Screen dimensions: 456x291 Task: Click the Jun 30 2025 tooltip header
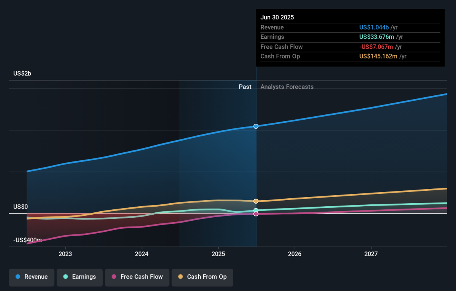[277, 17]
